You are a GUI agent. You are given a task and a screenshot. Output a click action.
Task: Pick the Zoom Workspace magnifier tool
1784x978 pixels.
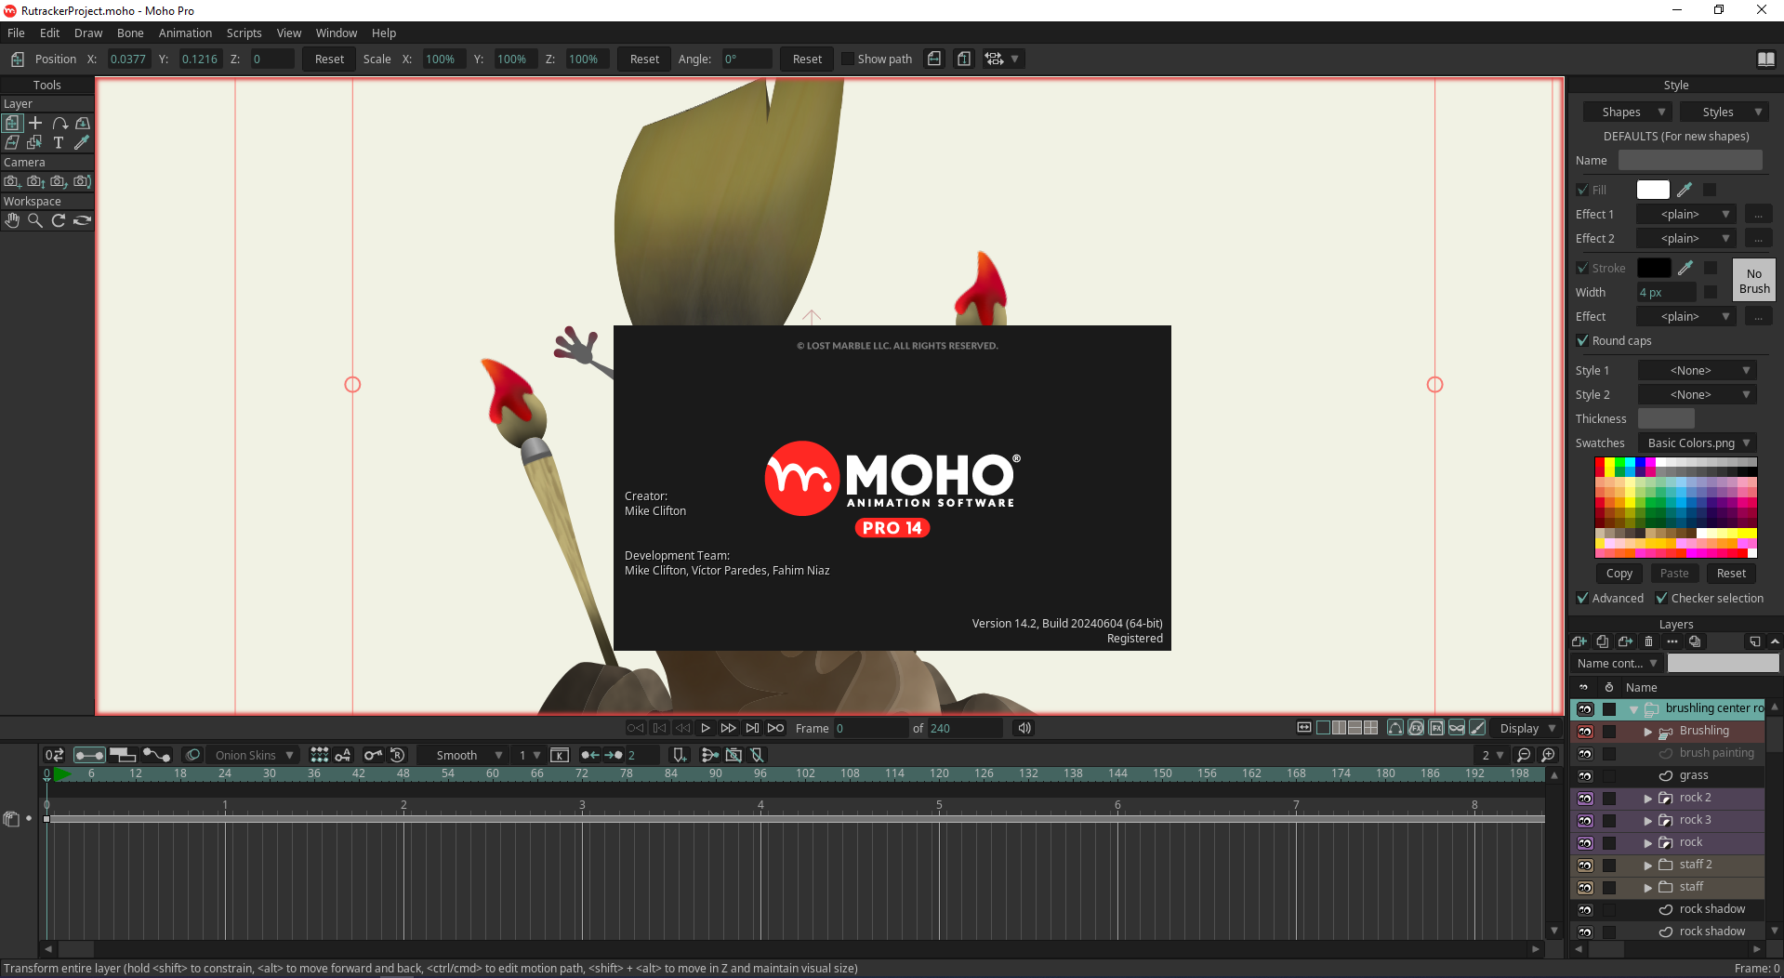click(x=35, y=220)
